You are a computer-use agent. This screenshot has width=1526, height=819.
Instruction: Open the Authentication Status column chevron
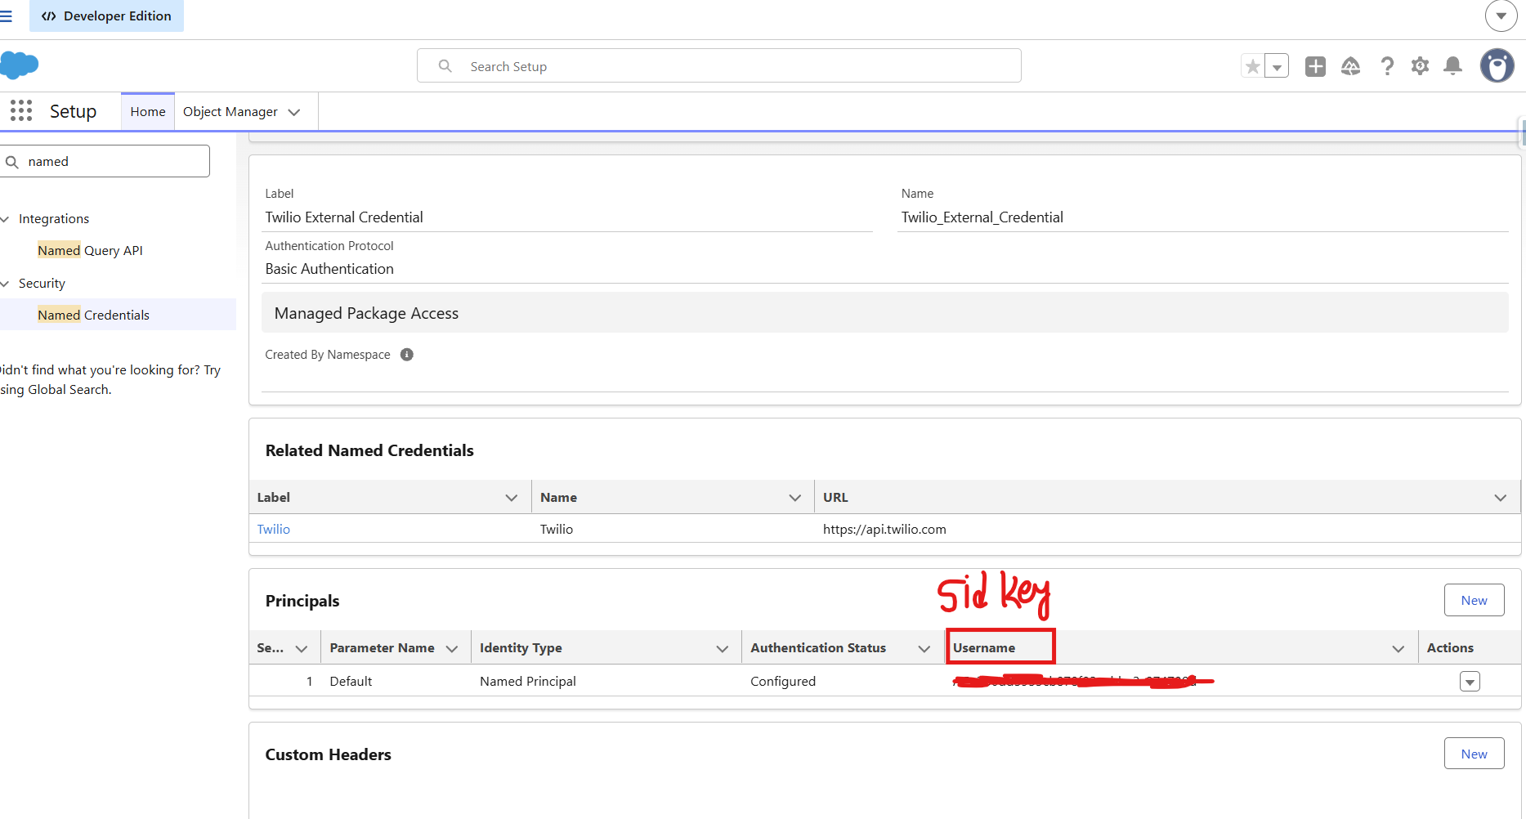tap(924, 648)
